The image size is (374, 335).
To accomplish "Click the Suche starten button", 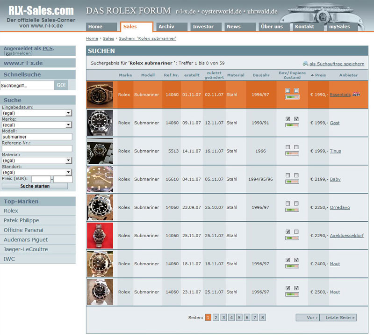I will pyautogui.click(x=35, y=186).
